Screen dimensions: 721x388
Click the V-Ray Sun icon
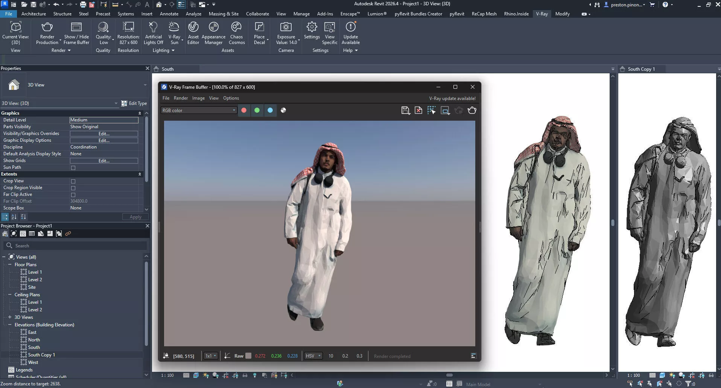174,27
